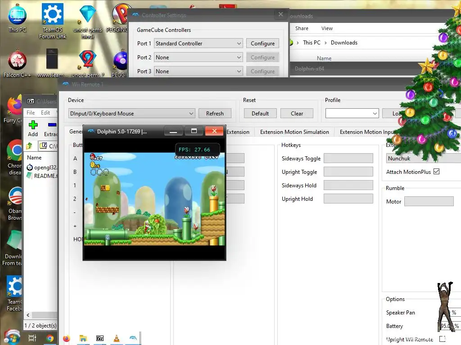Expand the Profile combo box

352,114
